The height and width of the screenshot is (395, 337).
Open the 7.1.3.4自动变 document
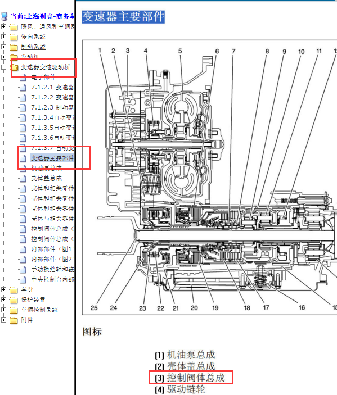pos(52,117)
